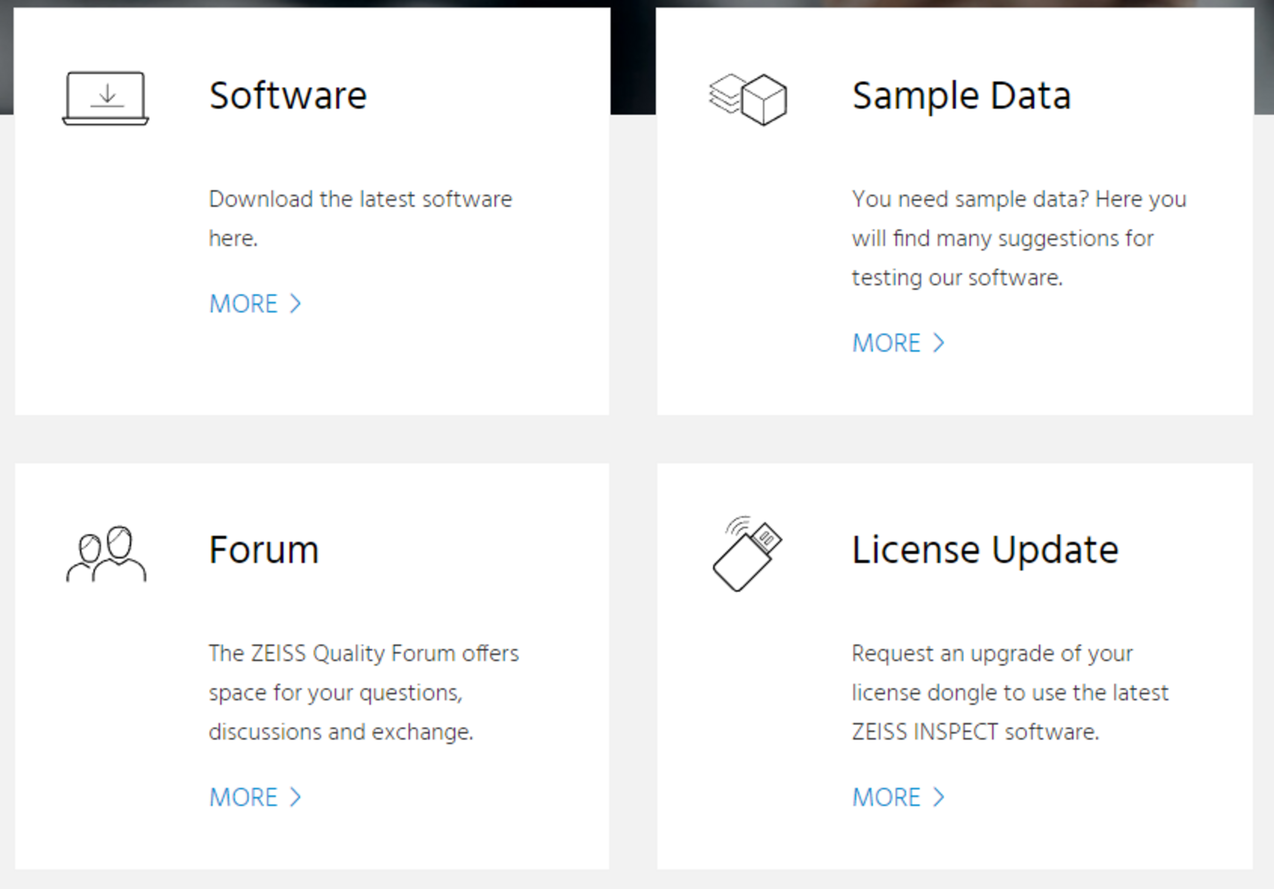Click chevron arrow beside Software MORE
The image size is (1274, 889).
[x=296, y=304]
